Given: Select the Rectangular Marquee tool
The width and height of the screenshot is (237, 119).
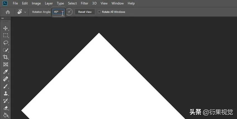Looking at the screenshot, I should (x=6, y=35).
